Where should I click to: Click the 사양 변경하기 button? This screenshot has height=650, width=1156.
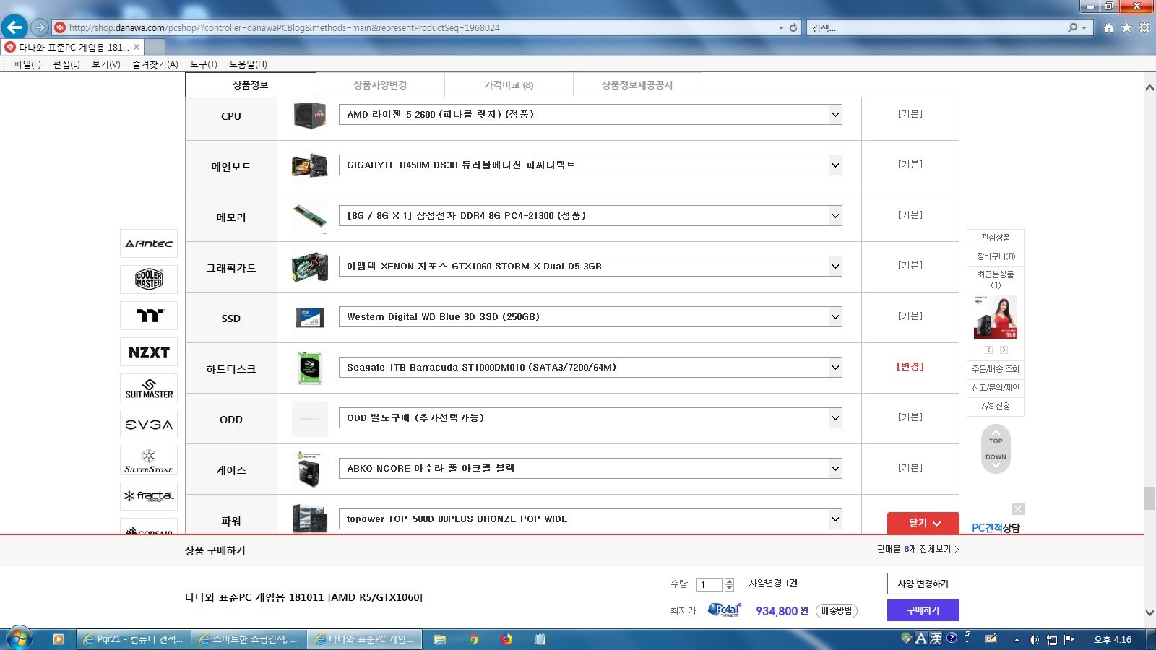[x=923, y=584]
